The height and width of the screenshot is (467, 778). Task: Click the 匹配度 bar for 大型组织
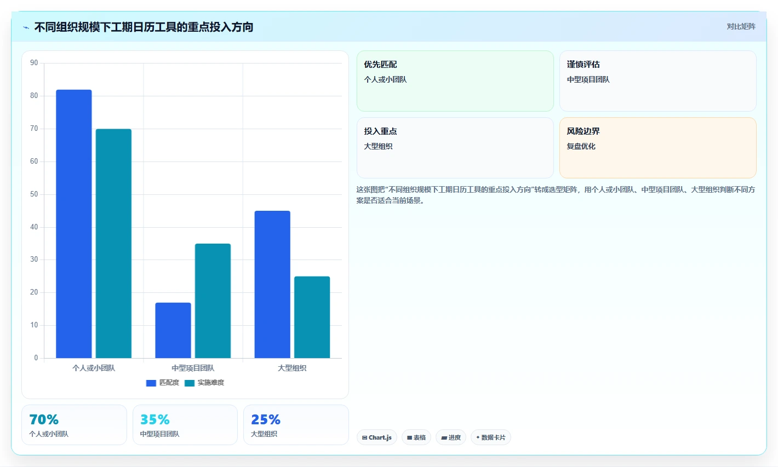coord(272,284)
